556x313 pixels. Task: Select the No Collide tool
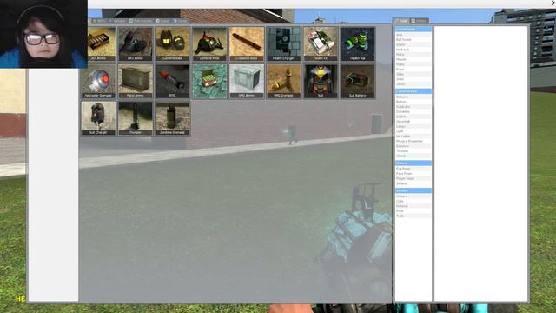click(x=414, y=137)
